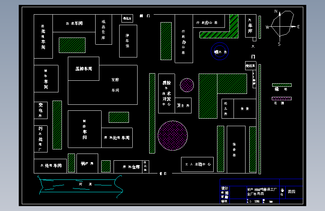Select the 设计 title block cell
The image size is (325, 211).
coord(225,188)
